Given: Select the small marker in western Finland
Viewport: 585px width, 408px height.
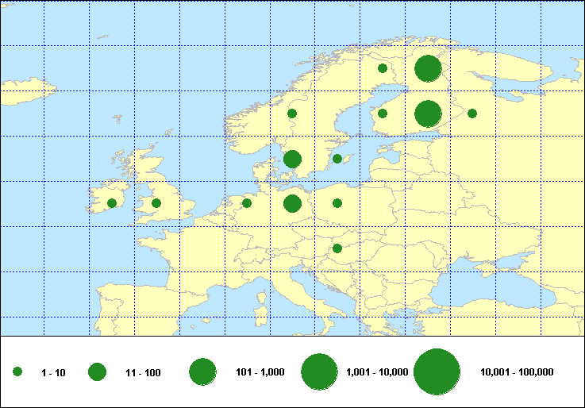Looking at the screenshot, I should (x=383, y=114).
